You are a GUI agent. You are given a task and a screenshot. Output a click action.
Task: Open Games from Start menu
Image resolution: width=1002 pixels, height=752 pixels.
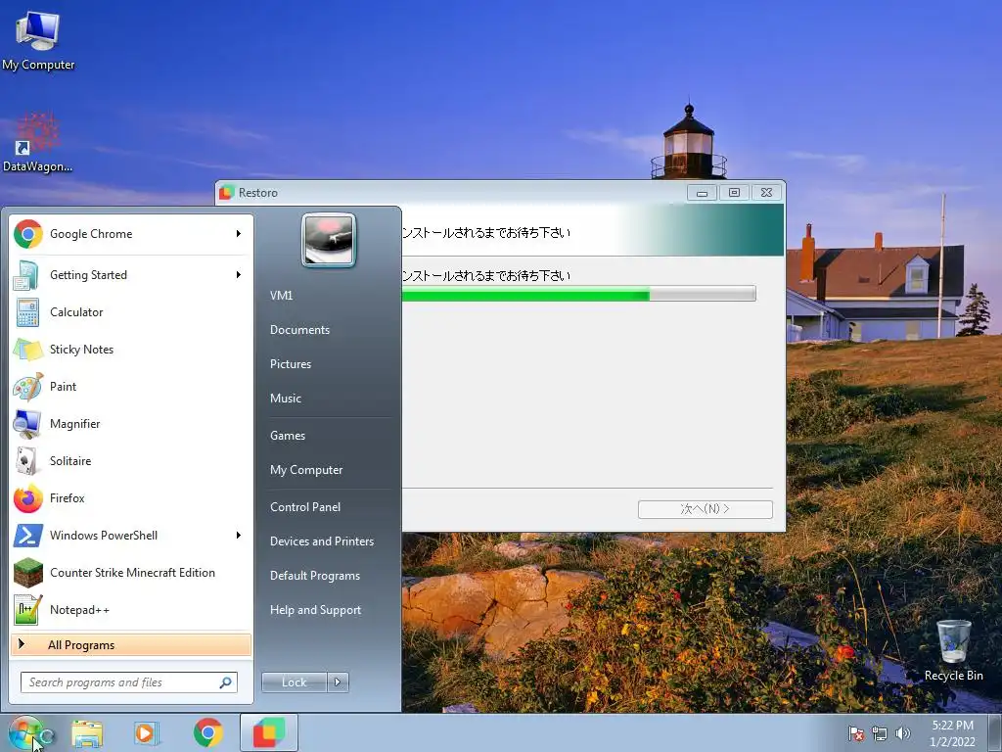coord(288,436)
